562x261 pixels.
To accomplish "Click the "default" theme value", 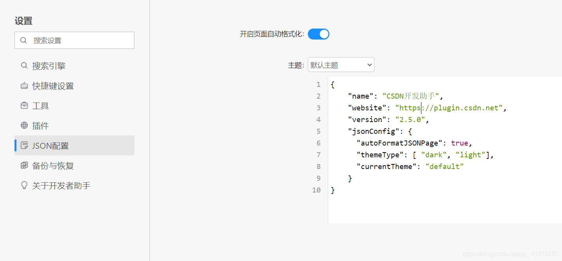I will click(445, 167).
